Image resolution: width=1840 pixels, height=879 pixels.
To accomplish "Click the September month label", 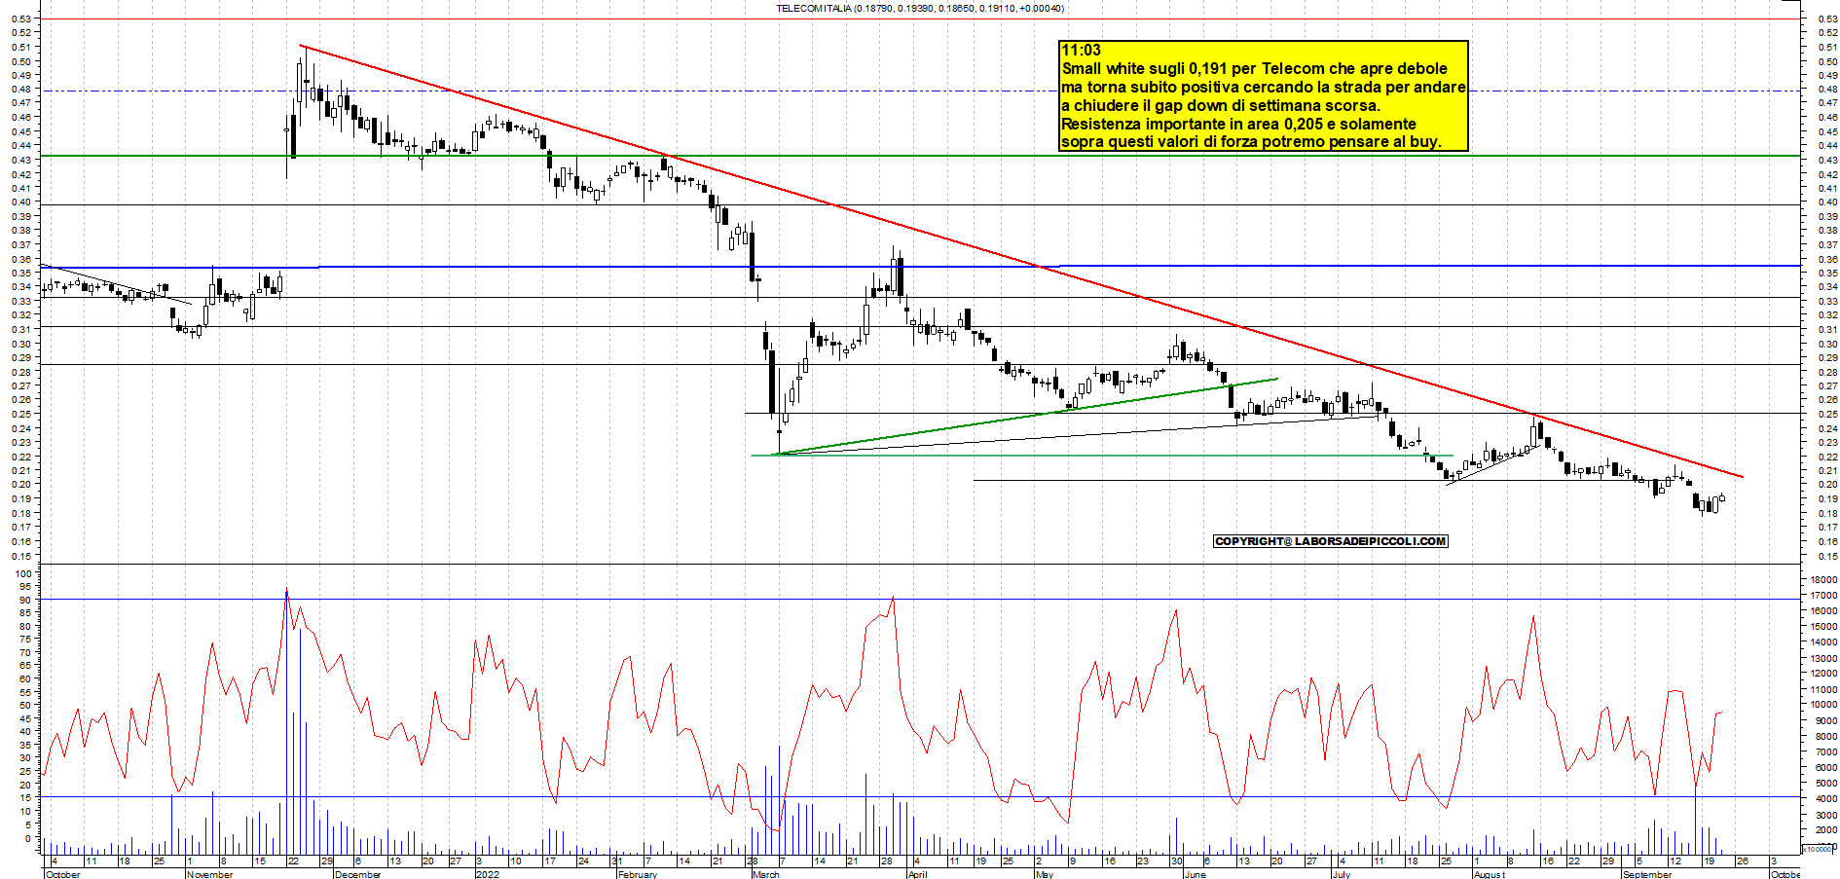I will [1647, 874].
